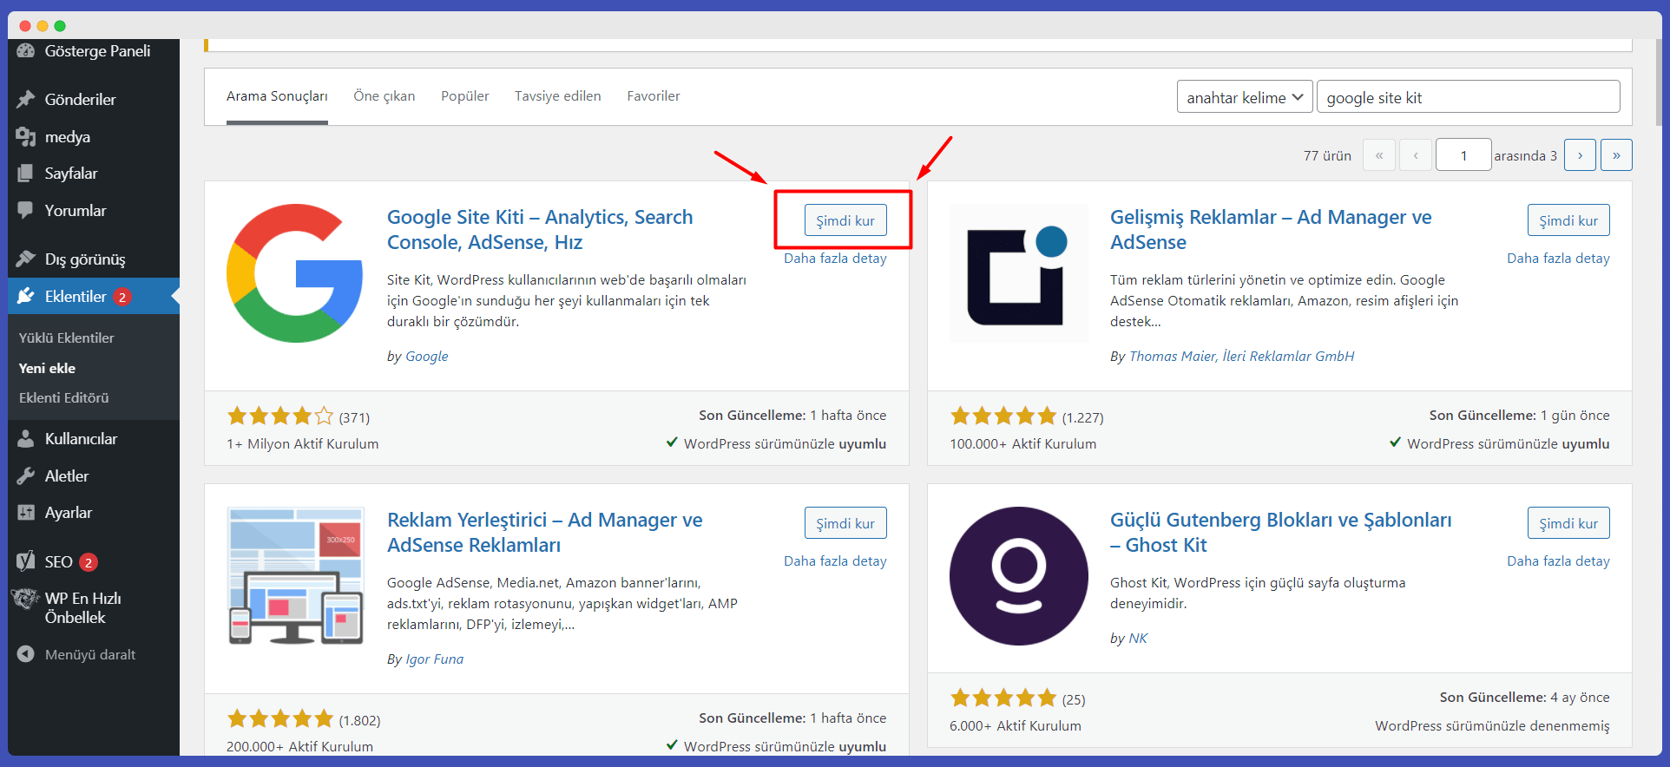The width and height of the screenshot is (1670, 767).
Task: Click the Gösterge Paneli dashboard icon
Action: pyautogui.click(x=26, y=51)
